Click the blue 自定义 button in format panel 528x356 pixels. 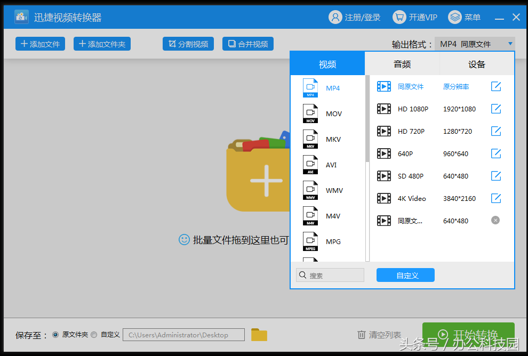405,275
